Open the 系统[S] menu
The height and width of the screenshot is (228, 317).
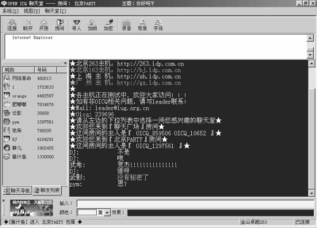point(10,11)
